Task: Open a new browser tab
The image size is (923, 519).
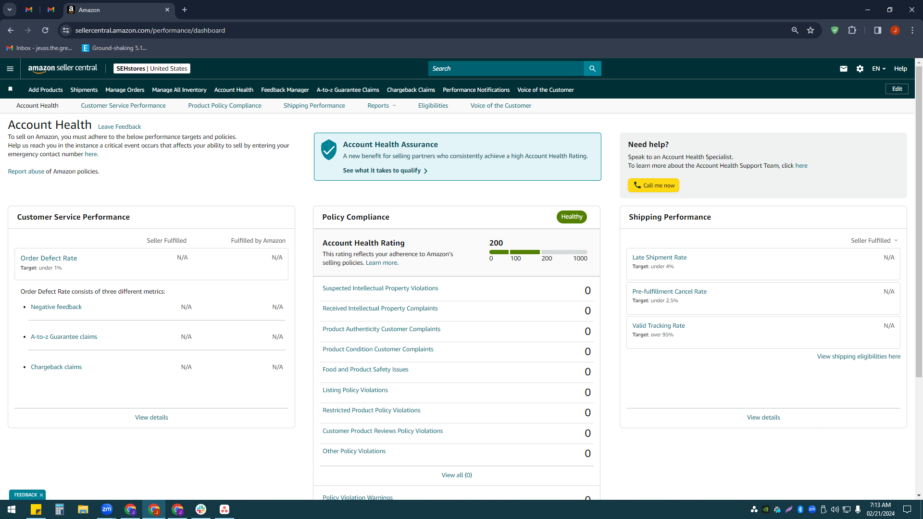Action: (185, 10)
